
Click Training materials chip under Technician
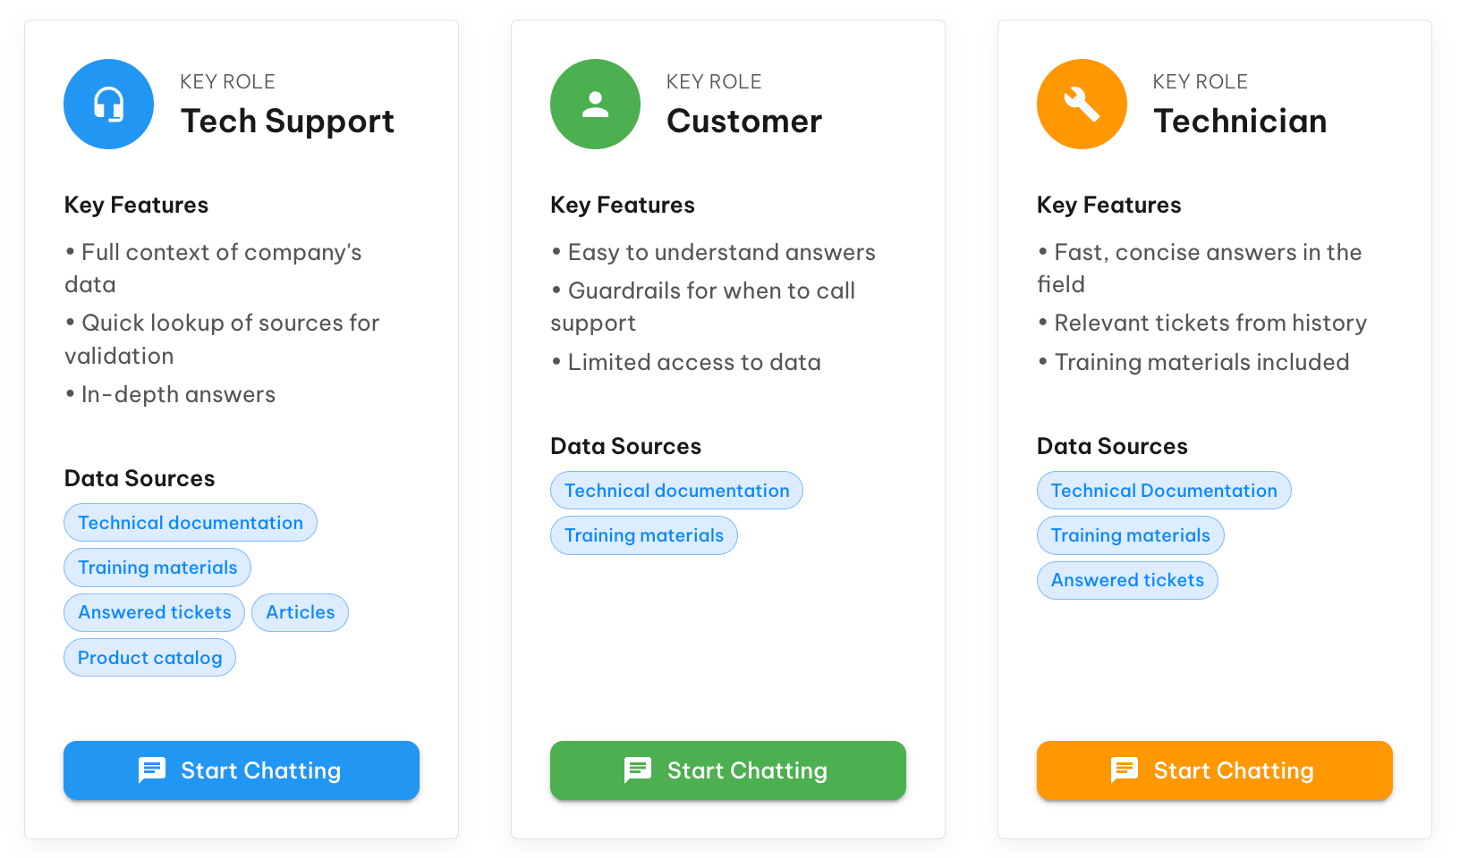point(1131,535)
